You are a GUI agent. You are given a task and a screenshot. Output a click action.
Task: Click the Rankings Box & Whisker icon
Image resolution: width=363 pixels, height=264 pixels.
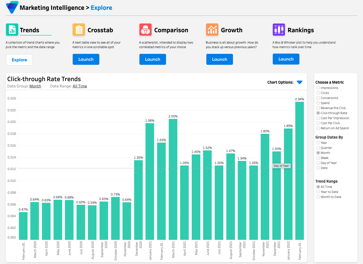[279, 29]
